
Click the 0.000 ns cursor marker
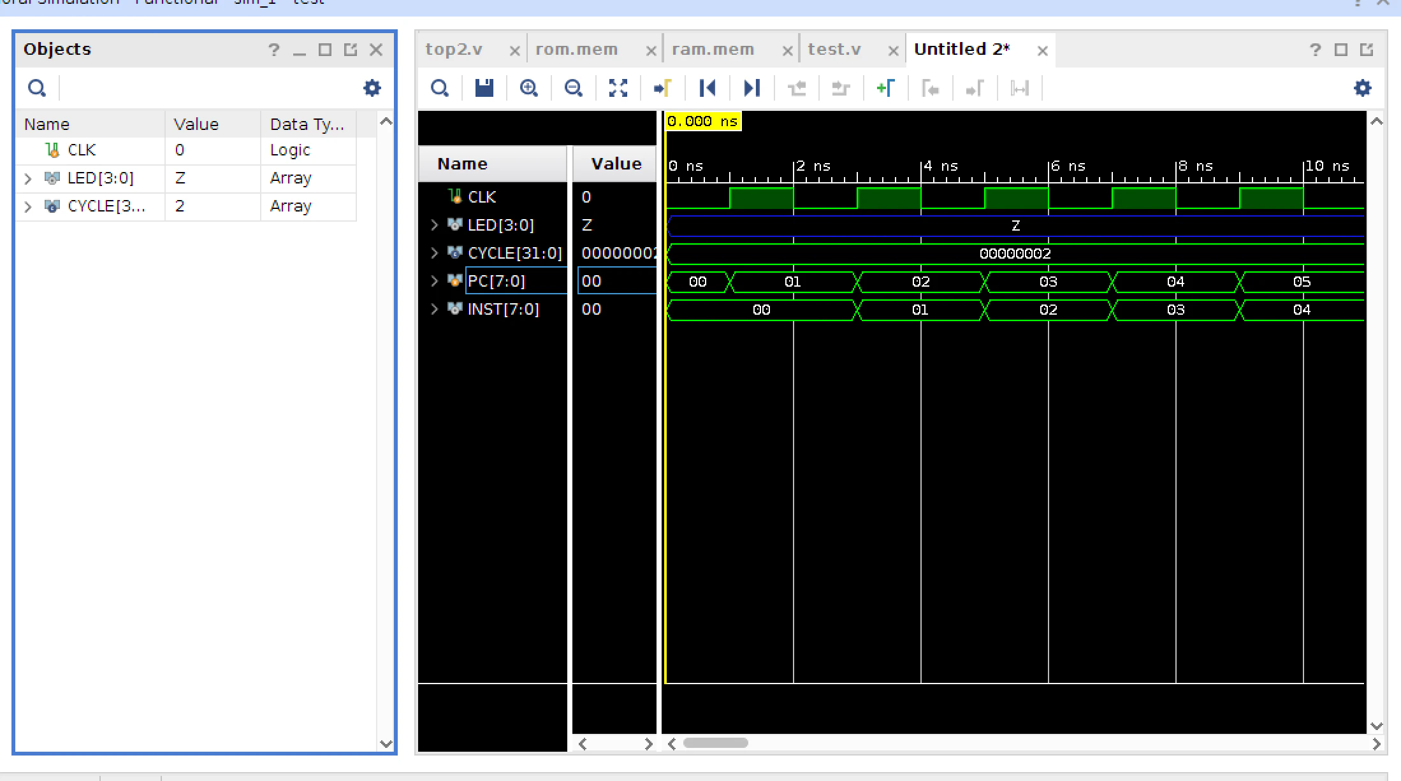pos(702,121)
